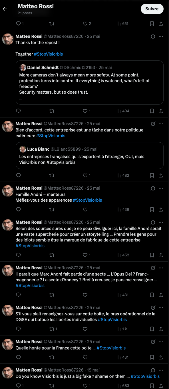This screenshot has height=389, width=169.
Task: View analytics showing 1 k views
Action: (x=122, y=329)
